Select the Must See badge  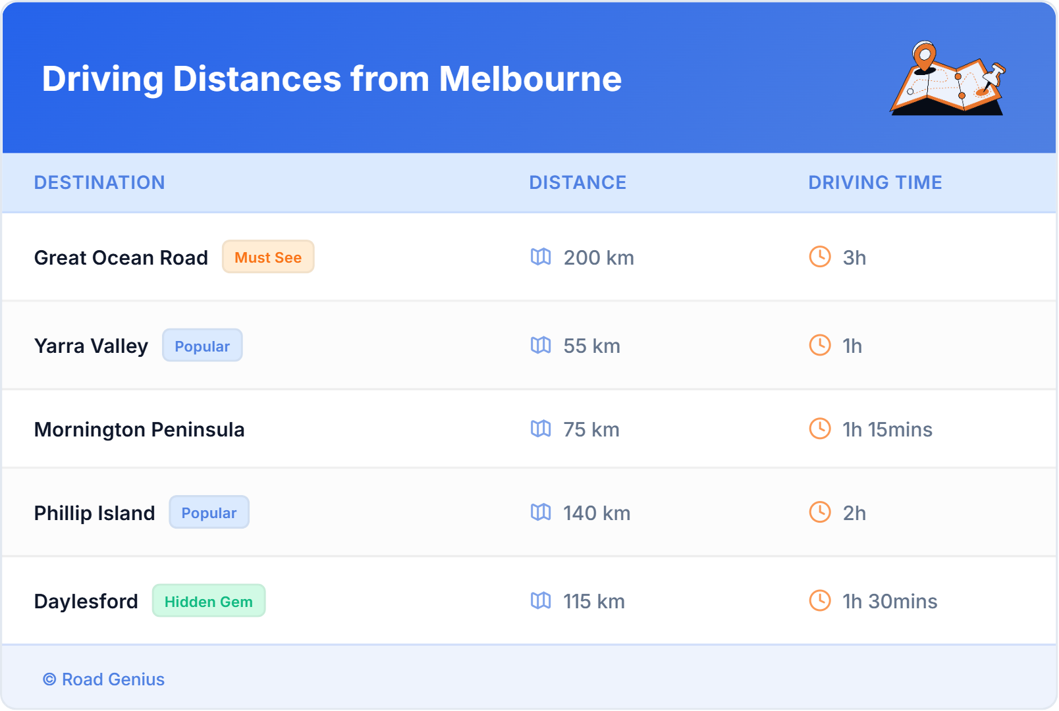(268, 257)
